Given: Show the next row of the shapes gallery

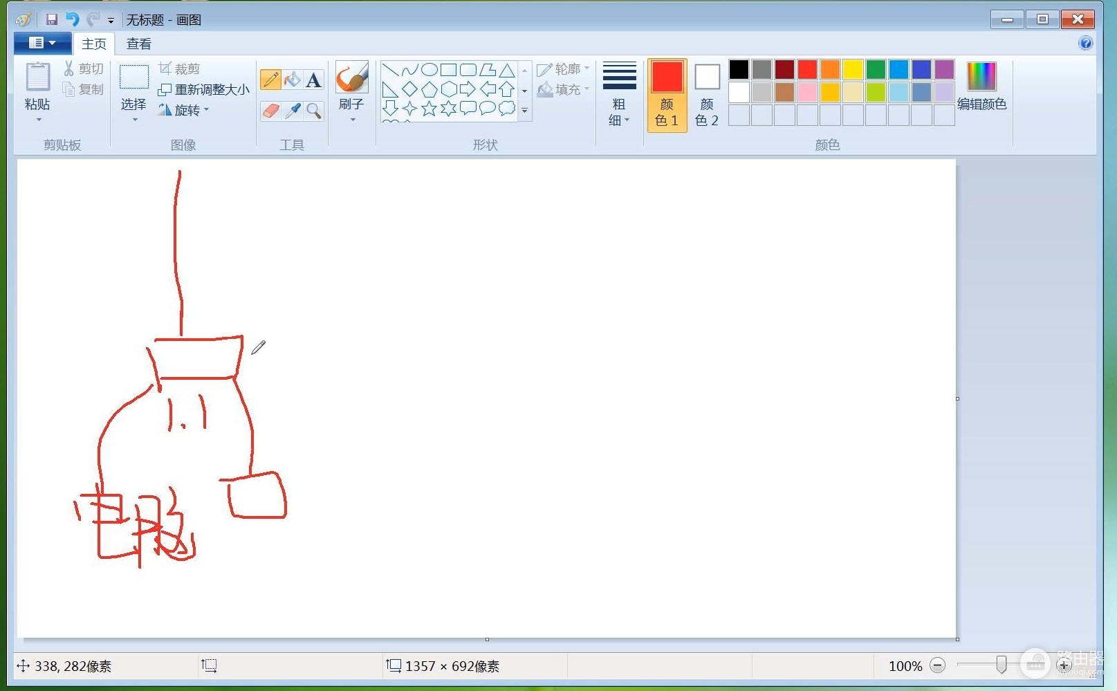Looking at the screenshot, I should (525, 91).
